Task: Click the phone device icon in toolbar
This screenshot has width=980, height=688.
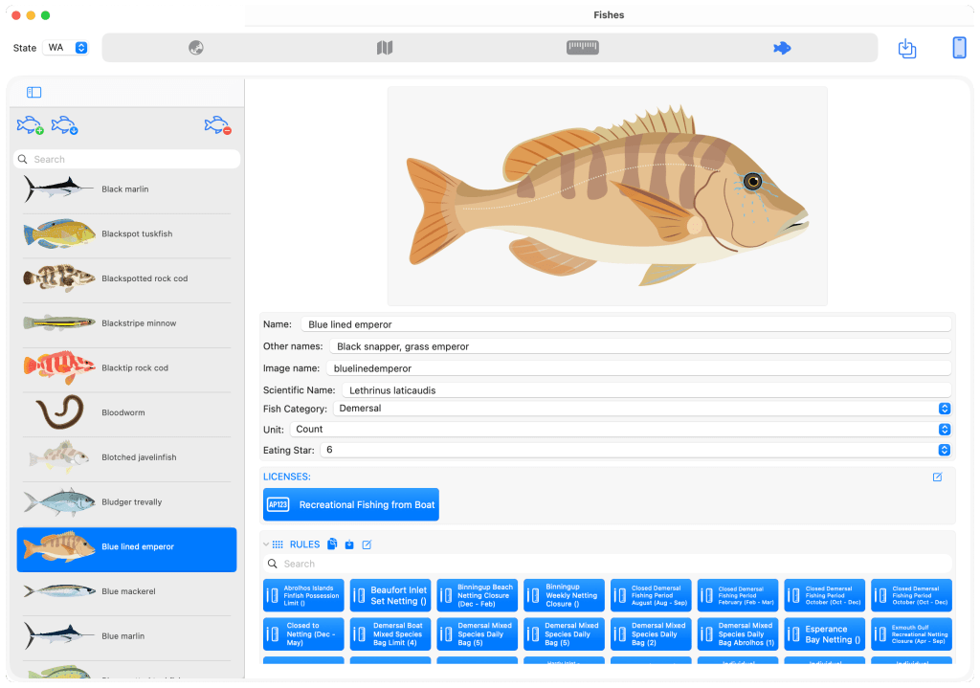Action: click(x=959, y=48)
